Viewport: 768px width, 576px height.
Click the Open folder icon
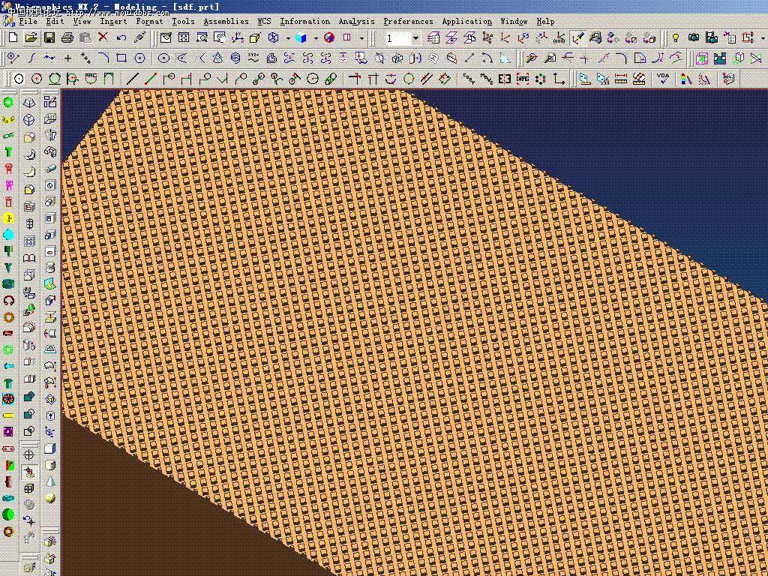click(31, 37)
